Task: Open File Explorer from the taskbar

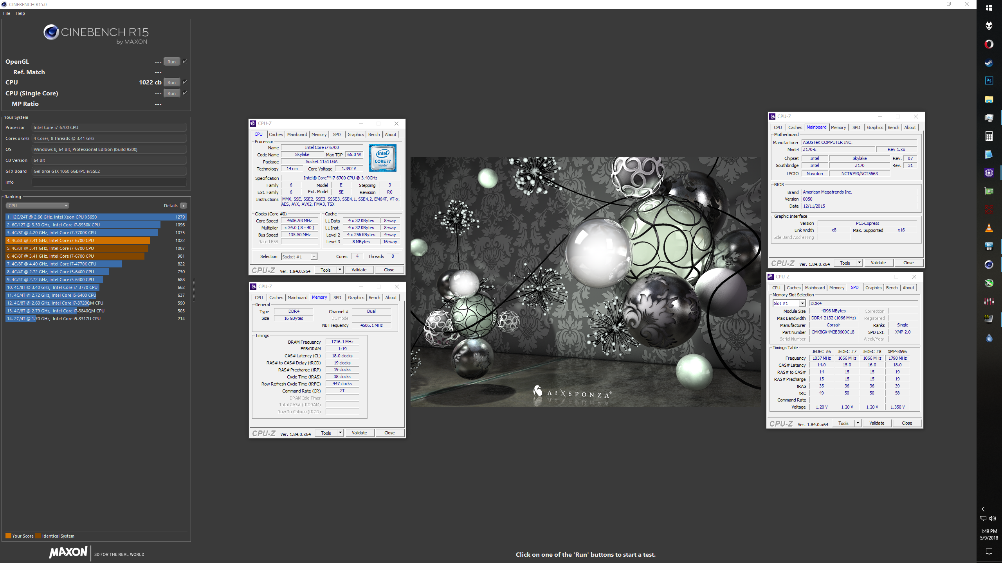Action: [989, 99]
